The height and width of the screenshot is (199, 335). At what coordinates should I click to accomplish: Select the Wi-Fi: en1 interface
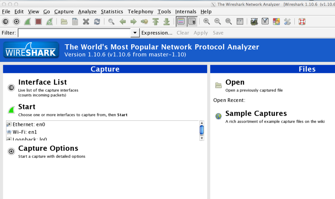tap(25, 132)
